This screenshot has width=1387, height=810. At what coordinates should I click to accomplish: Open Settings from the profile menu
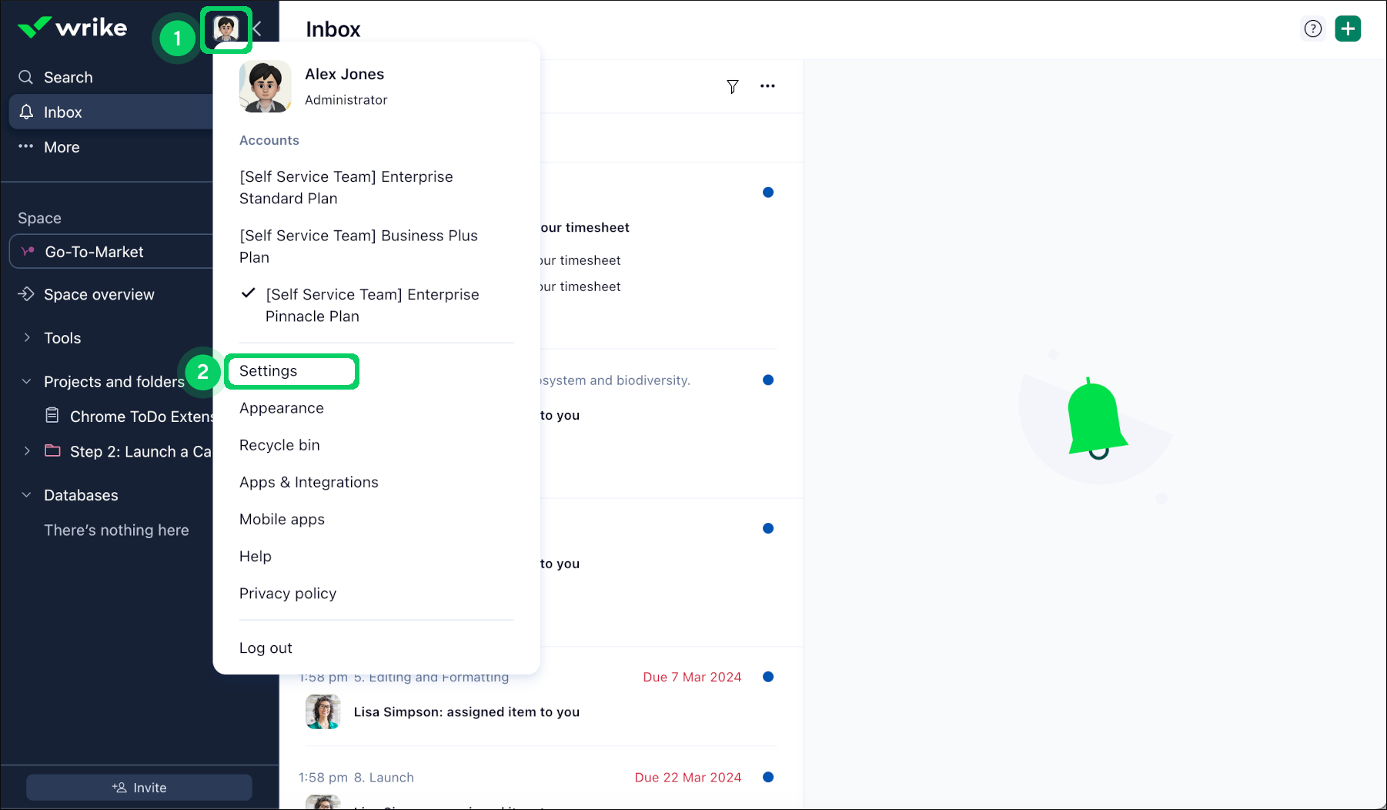coord(268,371)
